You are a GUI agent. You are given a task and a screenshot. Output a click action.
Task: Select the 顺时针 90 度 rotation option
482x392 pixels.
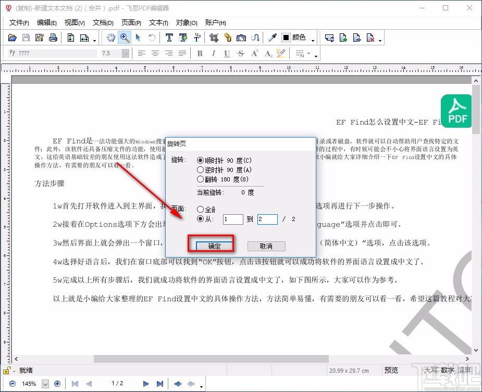pyautogui.click(x=201, y=161)
